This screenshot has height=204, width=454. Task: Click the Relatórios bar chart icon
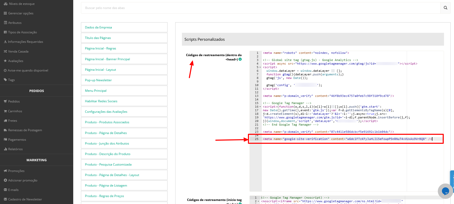click(x=5, y=149)
